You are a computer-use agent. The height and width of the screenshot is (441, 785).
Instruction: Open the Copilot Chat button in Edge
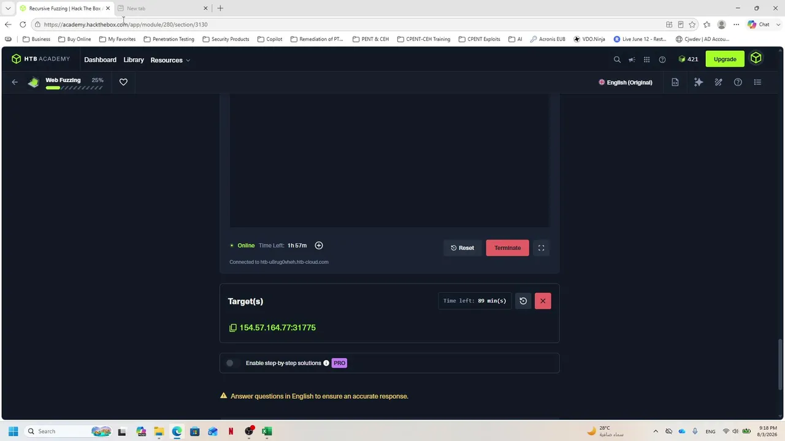click(759, 24)
